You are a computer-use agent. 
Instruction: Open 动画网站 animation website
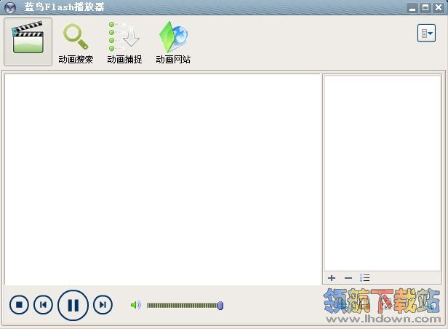coord(173,43)
